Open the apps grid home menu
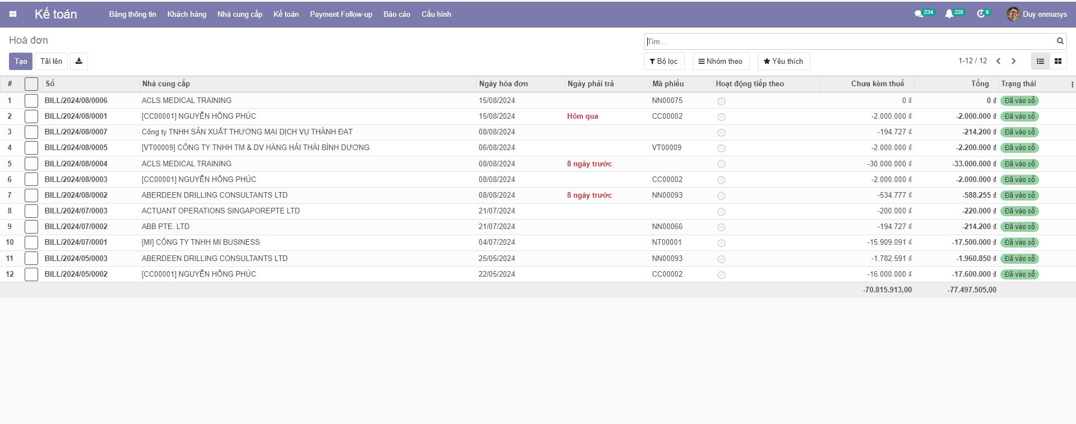The width and height of the screenshot is (1076, 424). pos(13,14)
